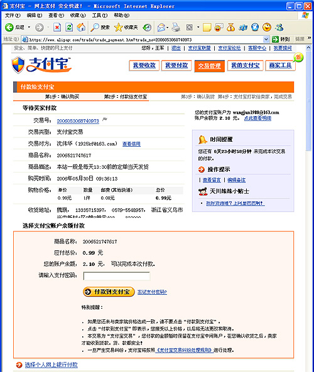
Task: Click the scrollbar up arrow
Action: [308, 48]
